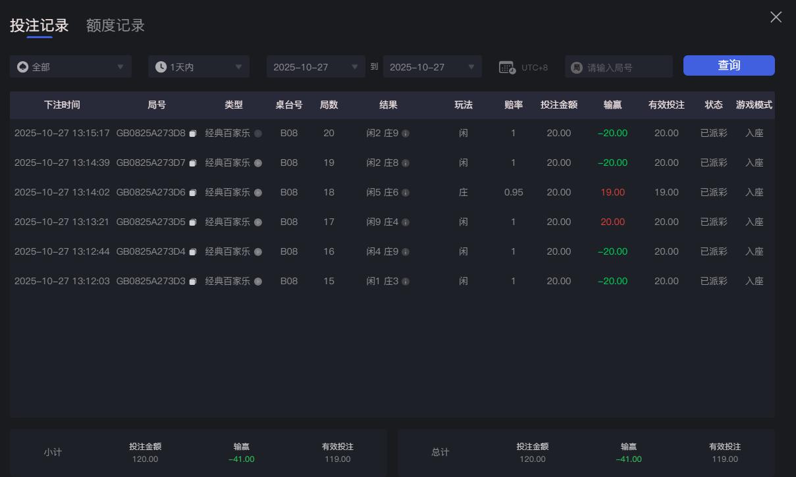Click the calendar UTC+8 timezone icon
The image size is (796, 477).
[x=507, y=66]
